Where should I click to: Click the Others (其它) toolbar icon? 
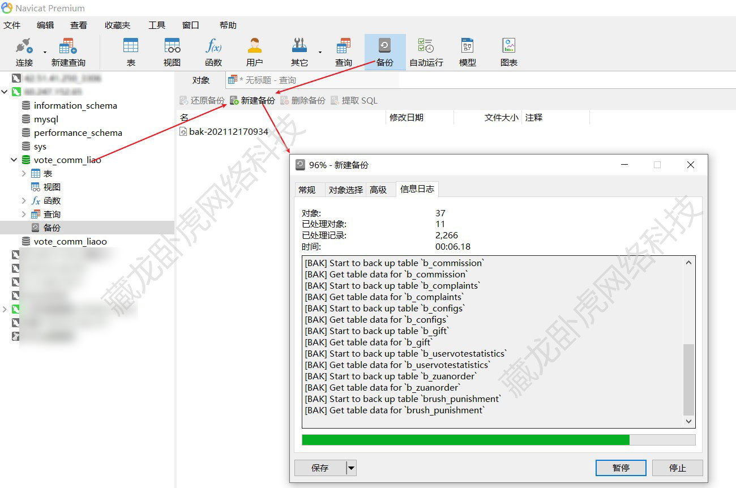pos(299,52)
